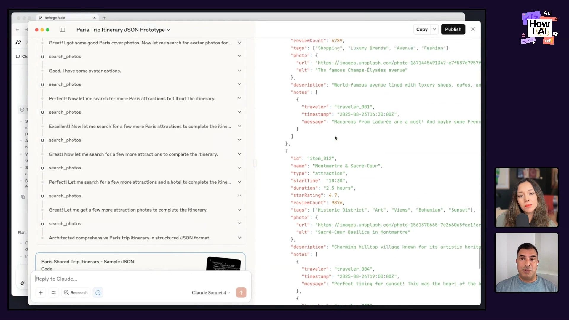Open the Copy options dropdown arrow

(x=434, y=29)
